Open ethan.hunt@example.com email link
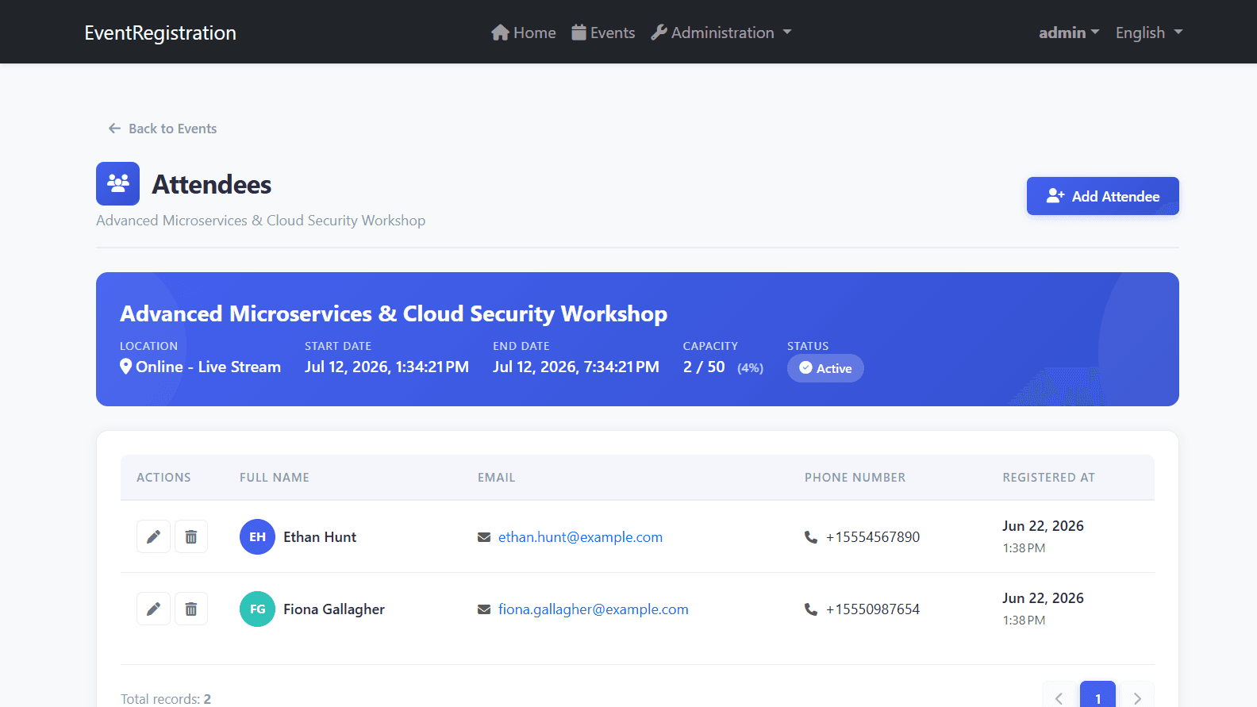Screen dimensions: 1257x707 (580, 537)
